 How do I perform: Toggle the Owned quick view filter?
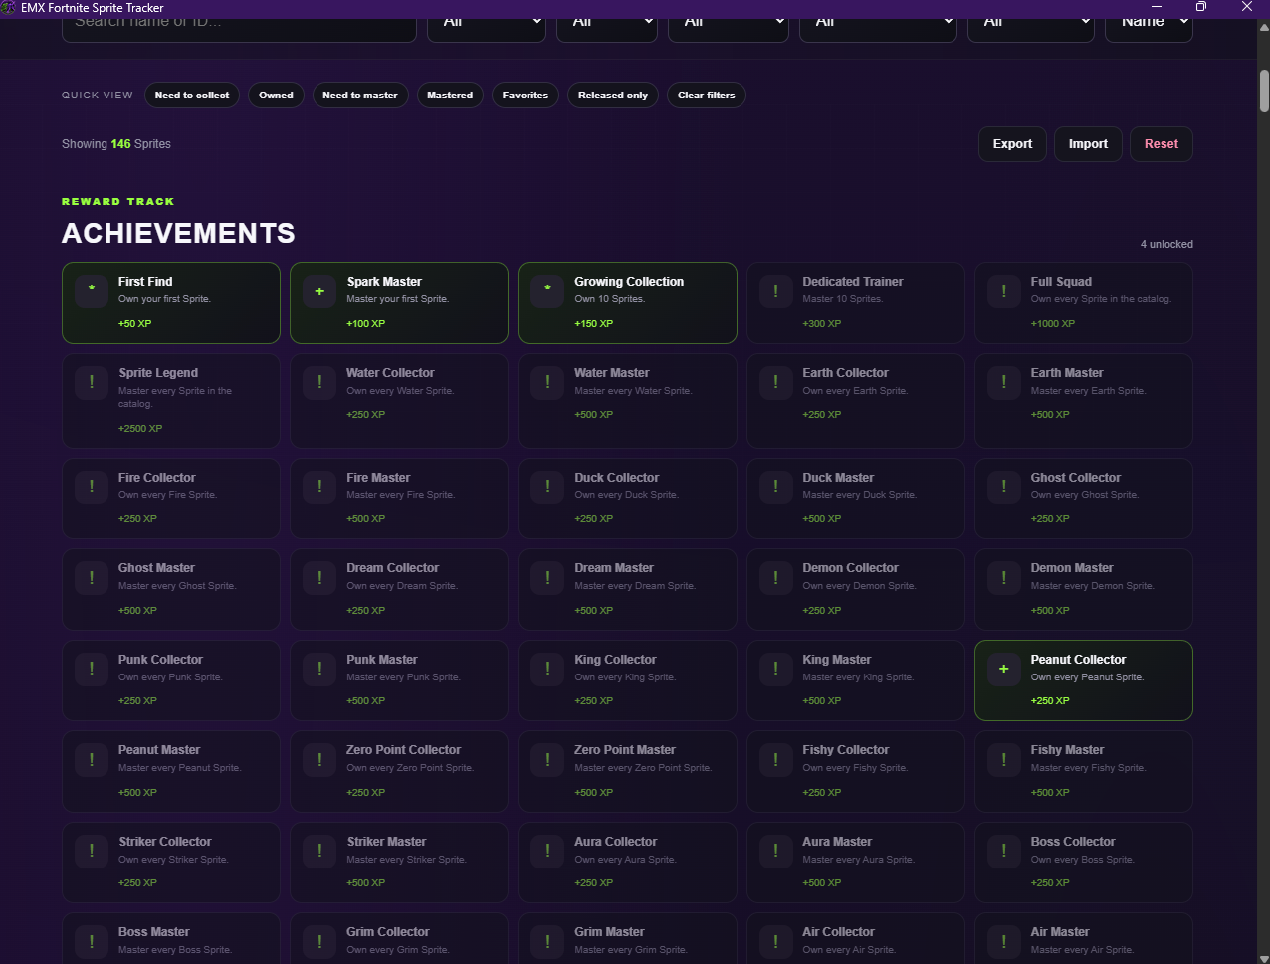(x=276, y=96)
